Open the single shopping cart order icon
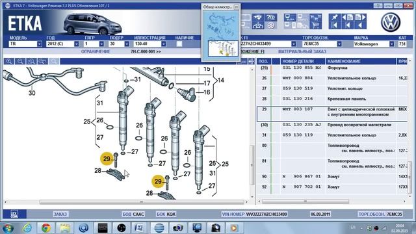This screenshot has width=416, height=234. tap(315, 25)
